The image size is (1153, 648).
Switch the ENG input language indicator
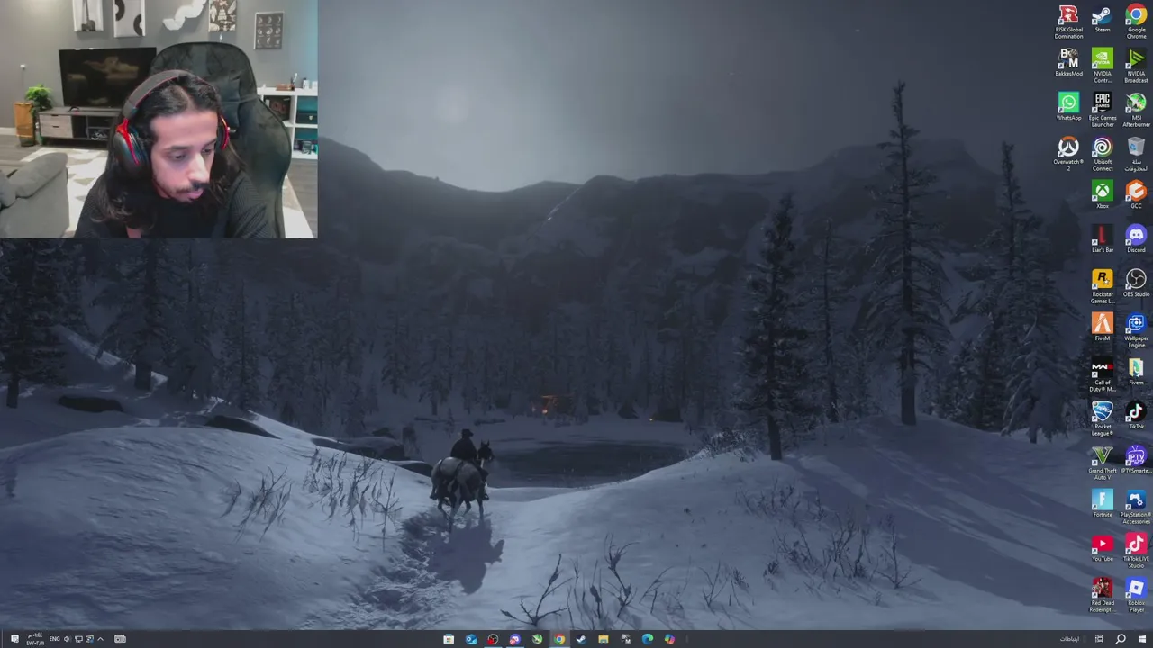[x=54, y=639]
